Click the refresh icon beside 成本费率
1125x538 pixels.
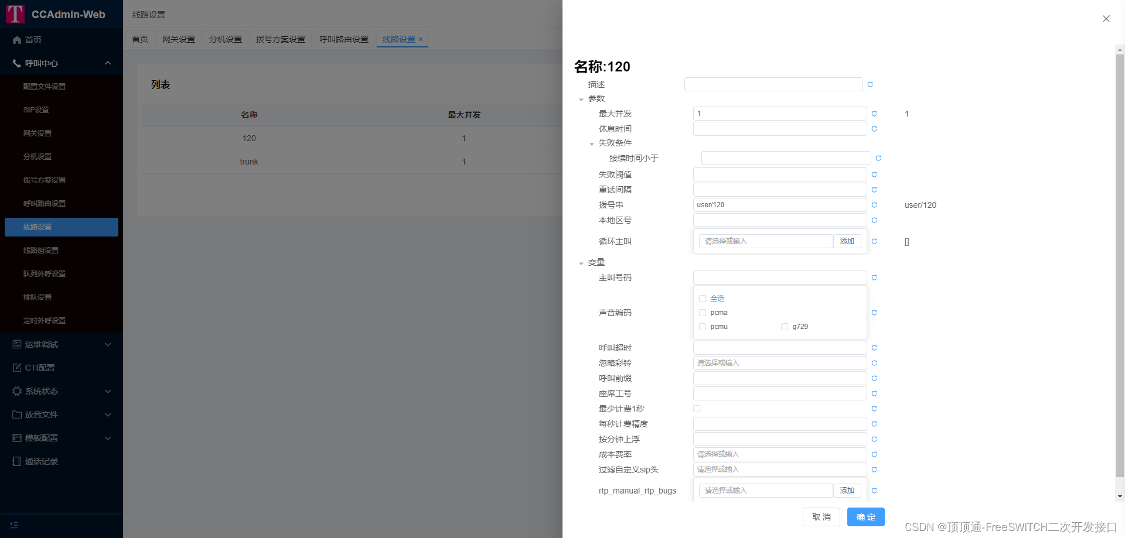click(x=874, y=454)
